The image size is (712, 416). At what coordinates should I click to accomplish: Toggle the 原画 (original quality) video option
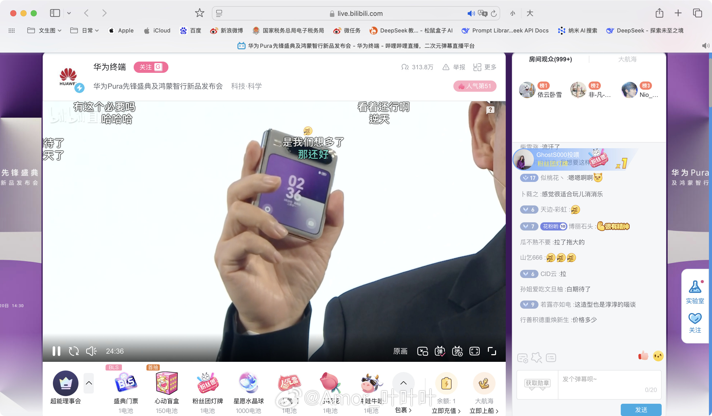click(x=400, y=352)
